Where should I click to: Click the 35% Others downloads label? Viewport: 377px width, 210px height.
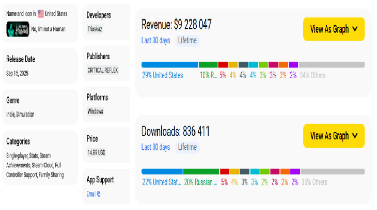pos(314,182)
